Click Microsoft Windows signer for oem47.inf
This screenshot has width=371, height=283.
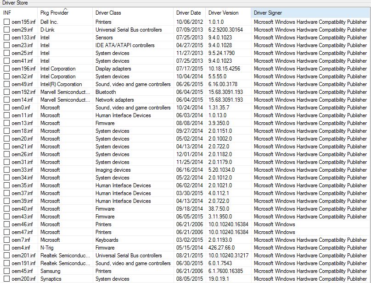(275, 232)
